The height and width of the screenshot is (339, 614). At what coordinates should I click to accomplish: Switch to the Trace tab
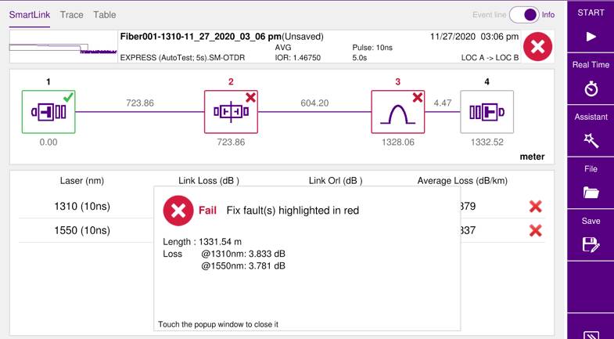(71, 15)
